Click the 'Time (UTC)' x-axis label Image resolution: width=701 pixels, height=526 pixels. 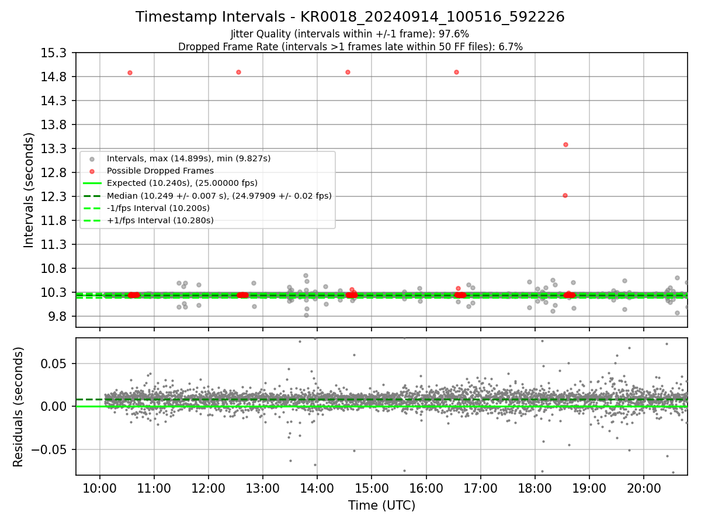tap(381, 506)
